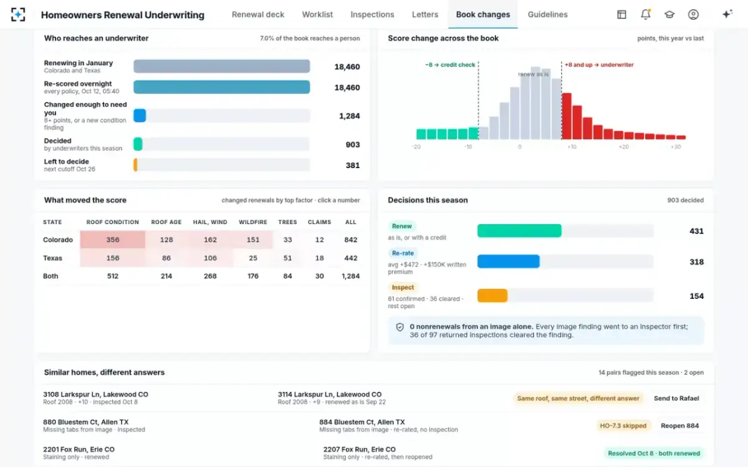Open Colorado wildfire count 151
The width and height of the screenshot is (748, 467).
coord(253,240)
